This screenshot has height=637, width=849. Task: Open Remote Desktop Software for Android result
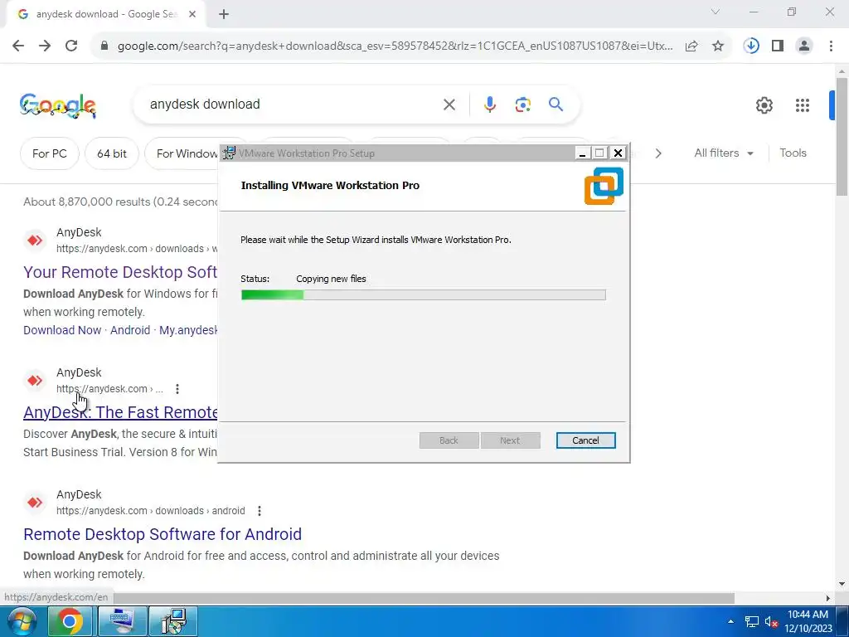click(x=163, y=534)
